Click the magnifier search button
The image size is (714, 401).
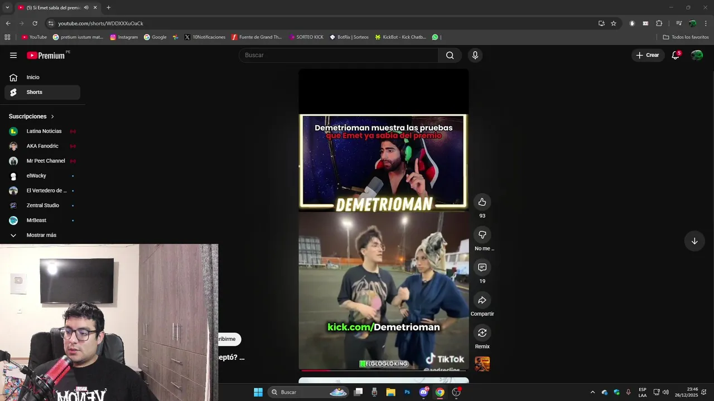click(x=450, y=55)
